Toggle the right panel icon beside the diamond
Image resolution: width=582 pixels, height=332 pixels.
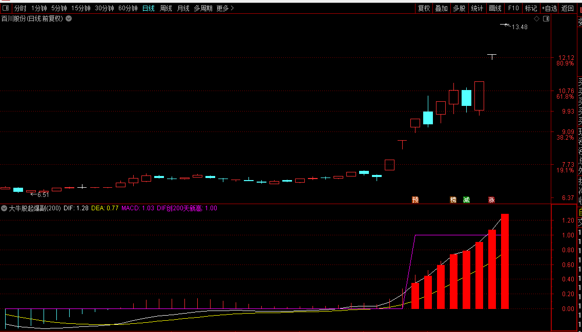(546, 18)
